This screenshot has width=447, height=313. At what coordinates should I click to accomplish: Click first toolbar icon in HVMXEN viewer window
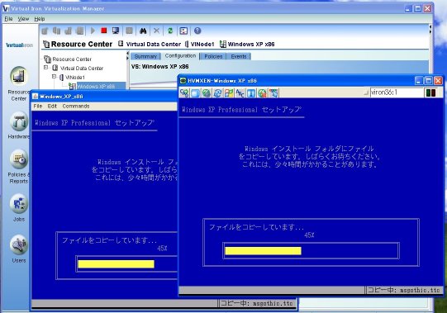pos(185,93)
